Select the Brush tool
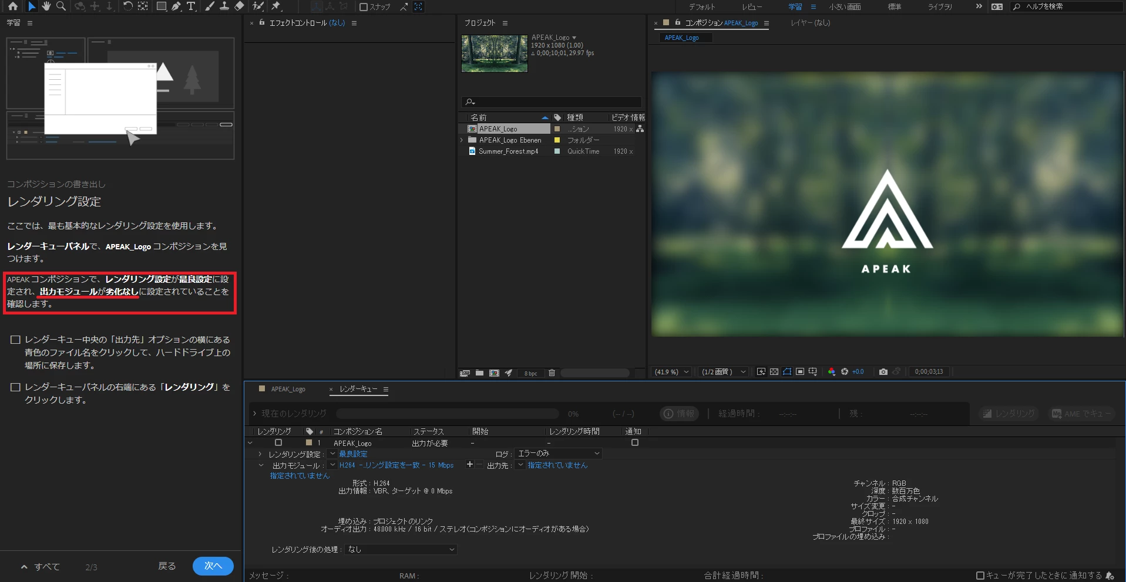1126x582 pixels. coord(210,6)
